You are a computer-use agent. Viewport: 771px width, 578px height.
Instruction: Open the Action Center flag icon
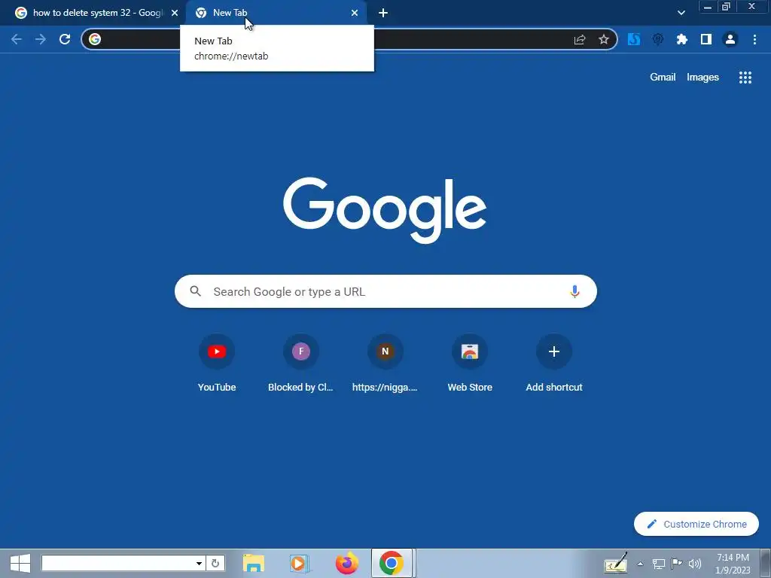tap(677, 564)
